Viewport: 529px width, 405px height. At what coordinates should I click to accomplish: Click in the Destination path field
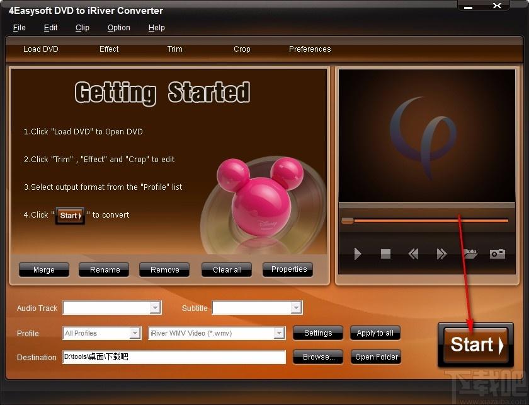coord(174,357)
